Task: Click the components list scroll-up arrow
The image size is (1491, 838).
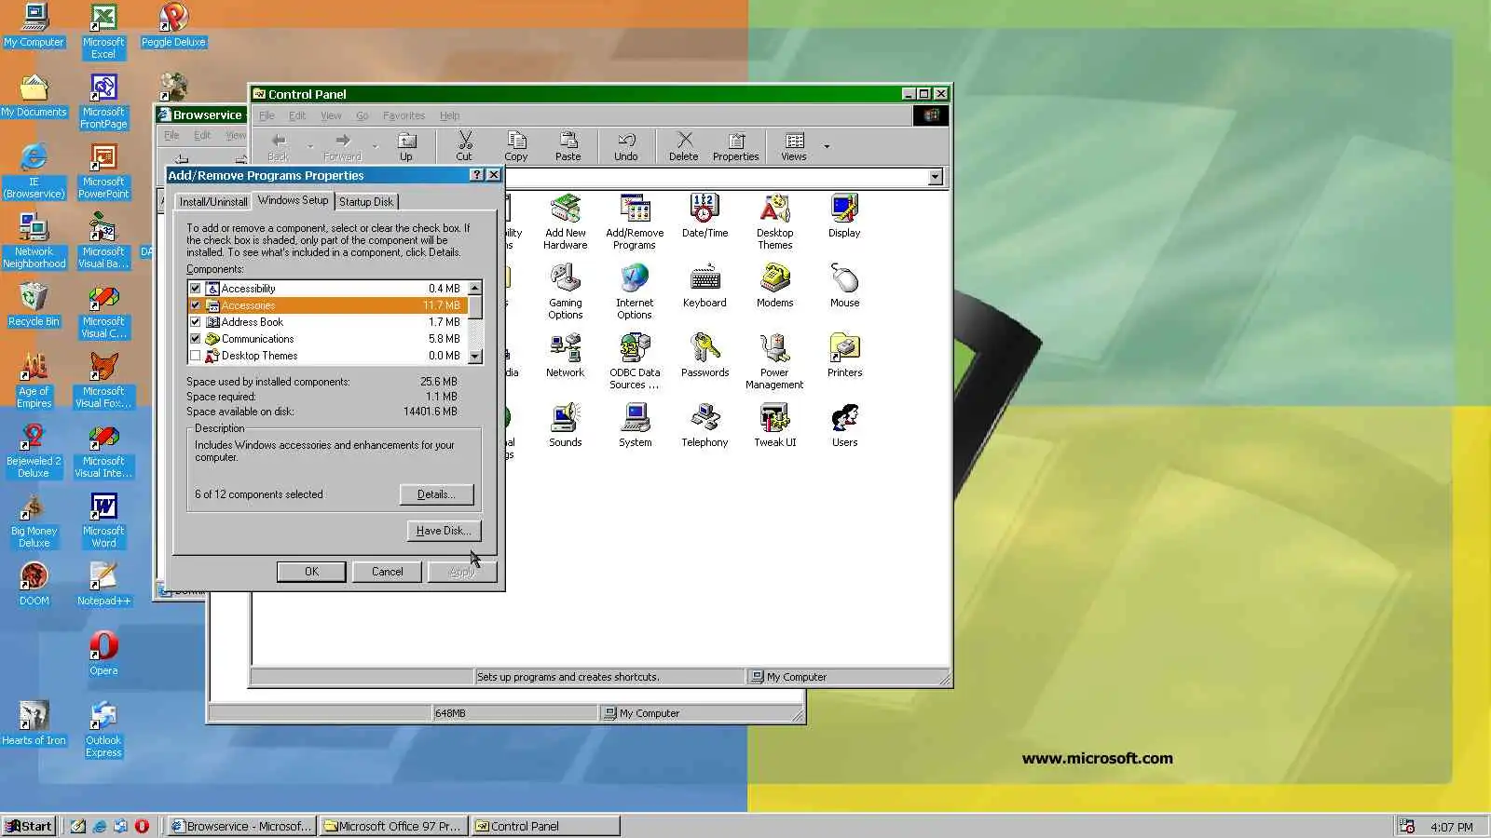Action: pos(475,289)
